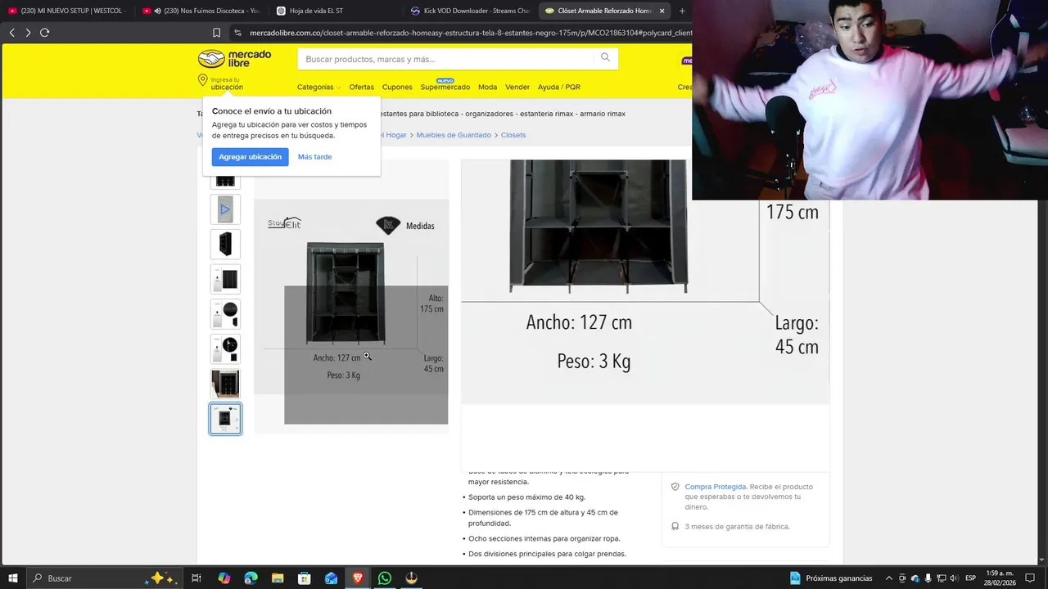This screenshot has height=589, width=1048.
Task: Select the video play thumbnail
Action: pos(225,209)
